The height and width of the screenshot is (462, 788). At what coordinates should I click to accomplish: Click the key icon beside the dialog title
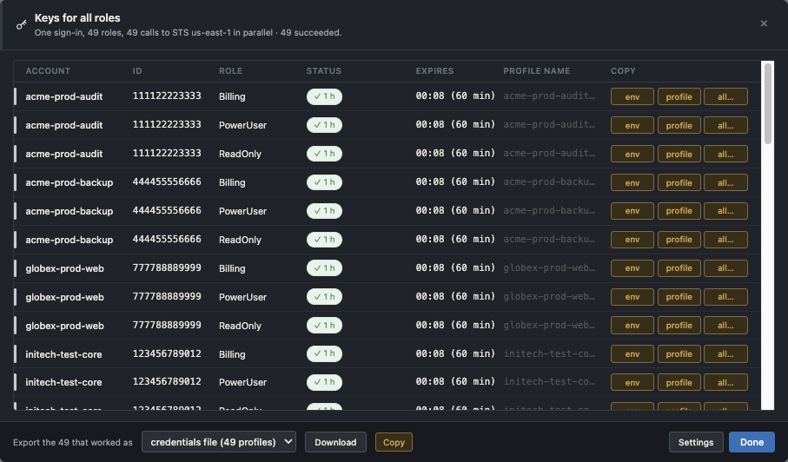tap(21, 24)
